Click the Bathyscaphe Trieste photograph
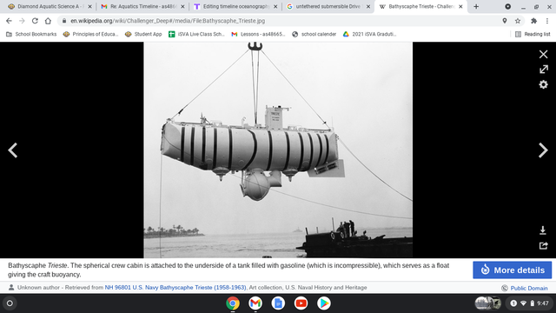 [x=278, y=150]
